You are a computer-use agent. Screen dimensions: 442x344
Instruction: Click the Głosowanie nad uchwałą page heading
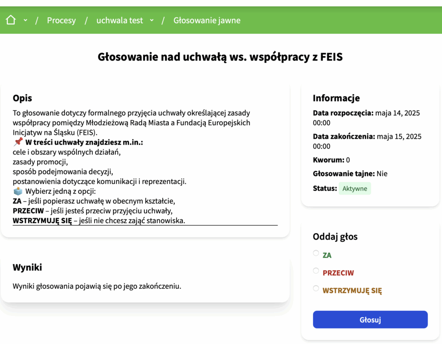coord(220,57)
